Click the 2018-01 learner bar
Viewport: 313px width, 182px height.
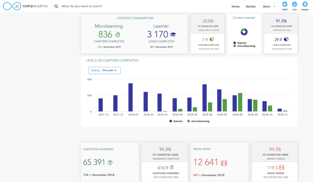point(130,97)
